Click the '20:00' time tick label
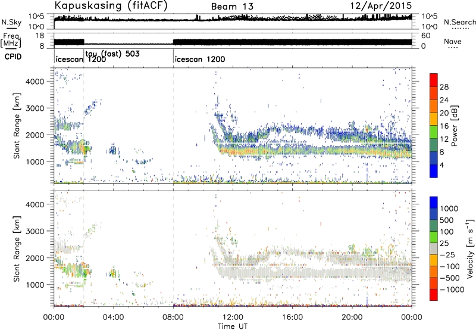 [352, 317]
